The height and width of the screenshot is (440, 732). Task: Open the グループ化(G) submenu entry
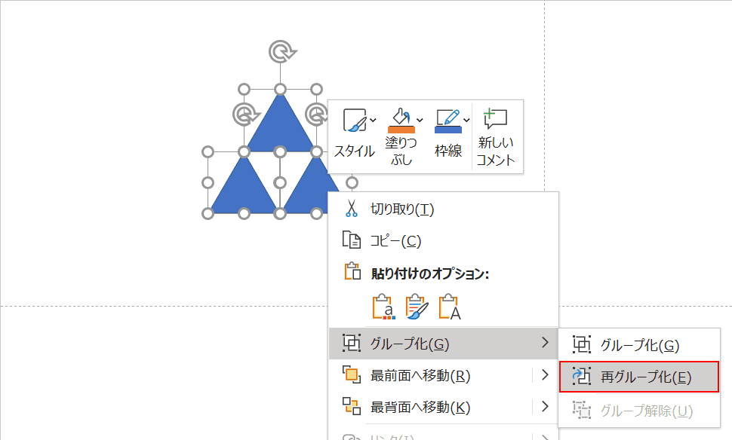click(444, 344)
